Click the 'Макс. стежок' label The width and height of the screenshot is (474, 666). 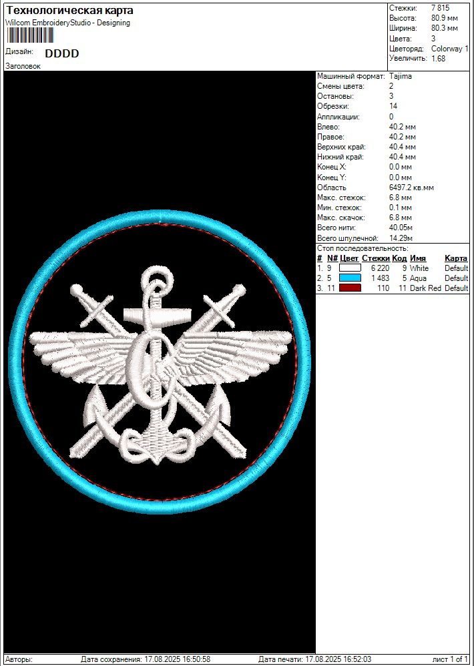(341, 198)
